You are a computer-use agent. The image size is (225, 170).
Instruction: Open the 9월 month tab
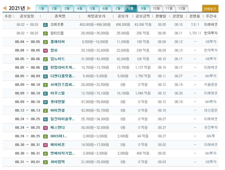[144, 8]
